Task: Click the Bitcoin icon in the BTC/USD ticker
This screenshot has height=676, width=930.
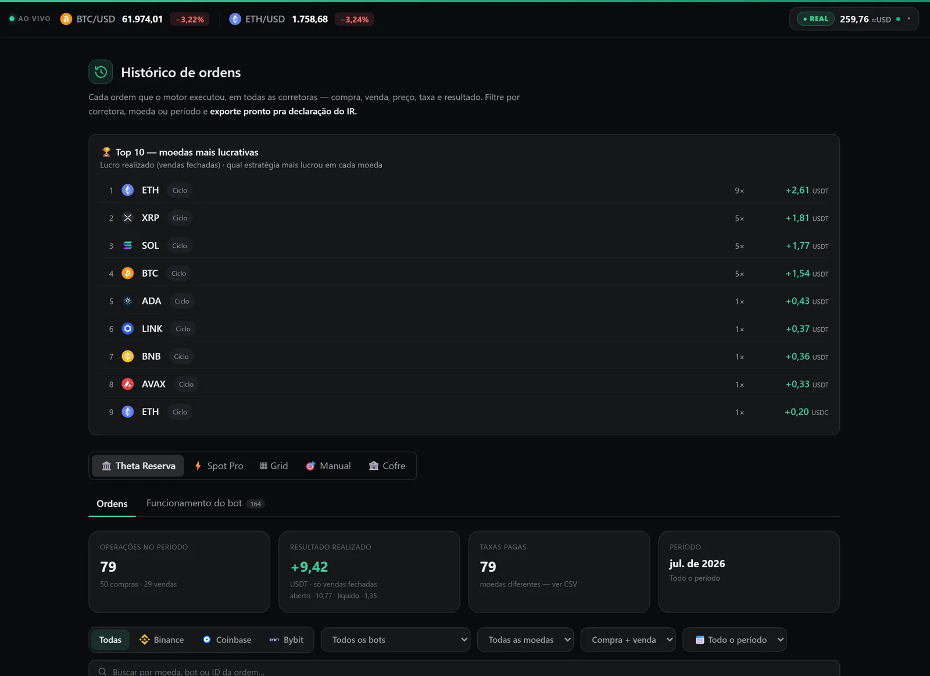Action: tap(66, 19)
